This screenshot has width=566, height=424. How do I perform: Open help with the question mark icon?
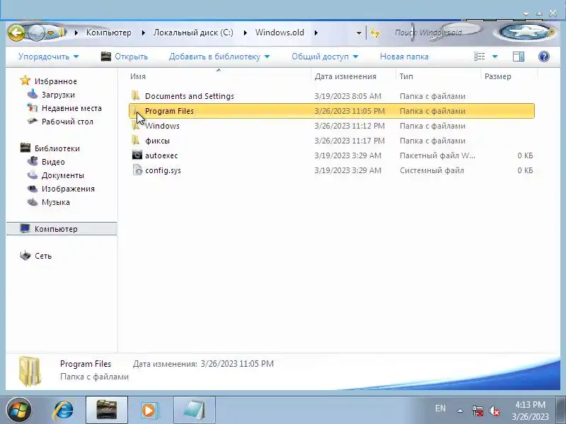coord(543,57)
